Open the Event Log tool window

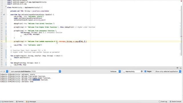click(163, 102)
